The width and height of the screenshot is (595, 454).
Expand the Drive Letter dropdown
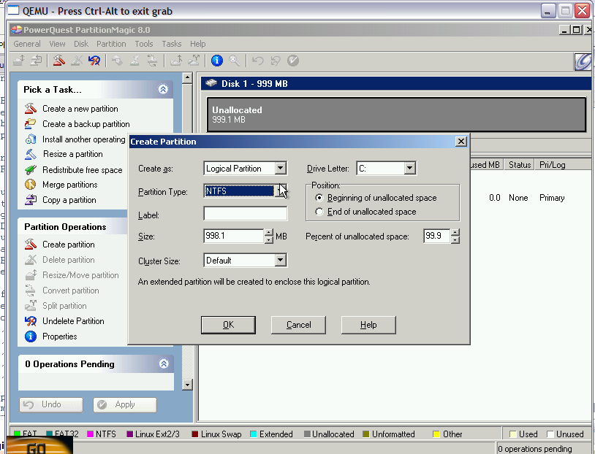tap(409, 169)
